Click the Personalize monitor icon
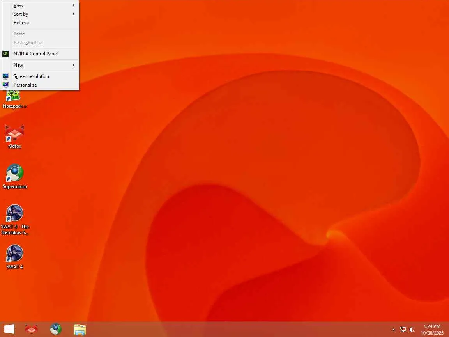 5,85
